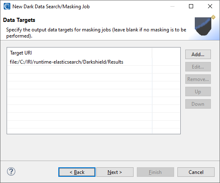Proceed with the Next button
The height and width of the screenshot is (183, 220).
tap(115, 172)
